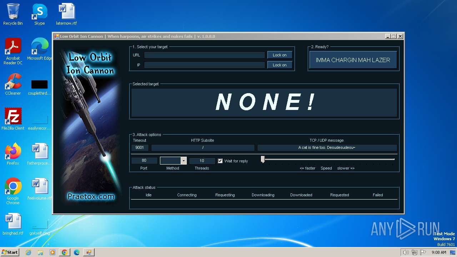
Task: Open FileZilla Client shortcut
Action: click(x=13, y=119)
